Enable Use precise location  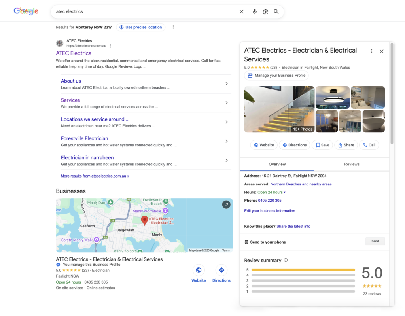click(140, 27)
